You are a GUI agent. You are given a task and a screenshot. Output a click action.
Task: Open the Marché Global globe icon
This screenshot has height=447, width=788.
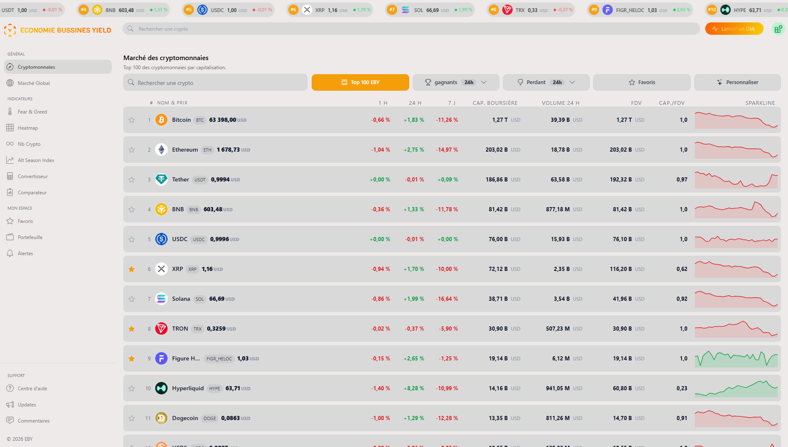coord(10,83)
